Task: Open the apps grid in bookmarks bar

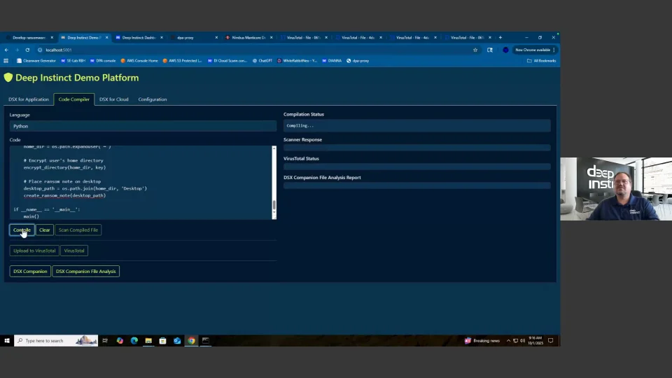Action: (6, 61)
